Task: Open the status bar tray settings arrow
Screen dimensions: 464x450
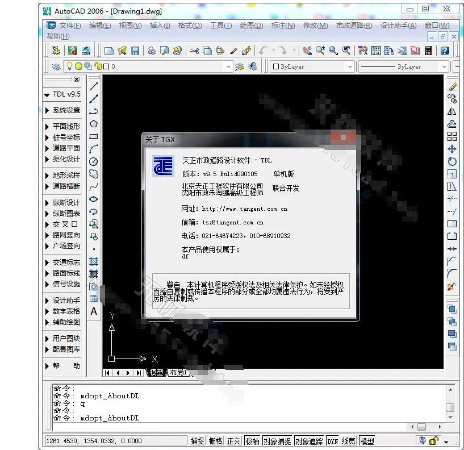Action: pyautogui.click(x=446, y=442)
